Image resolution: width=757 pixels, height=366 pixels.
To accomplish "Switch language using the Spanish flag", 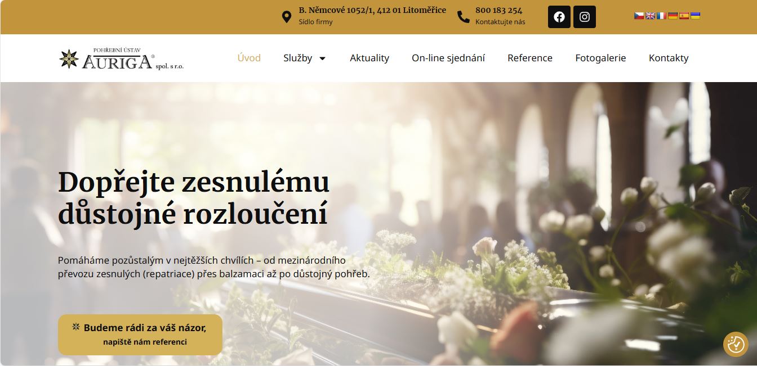I will (684, 16).
